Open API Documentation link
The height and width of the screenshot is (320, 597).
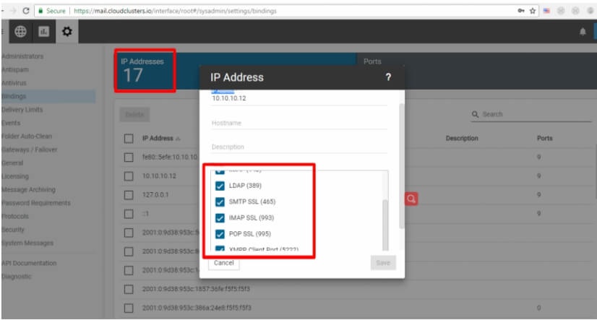click(x=29, y=263)
